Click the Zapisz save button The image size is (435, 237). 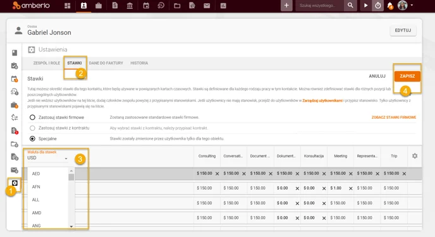(x=407, y=76)
